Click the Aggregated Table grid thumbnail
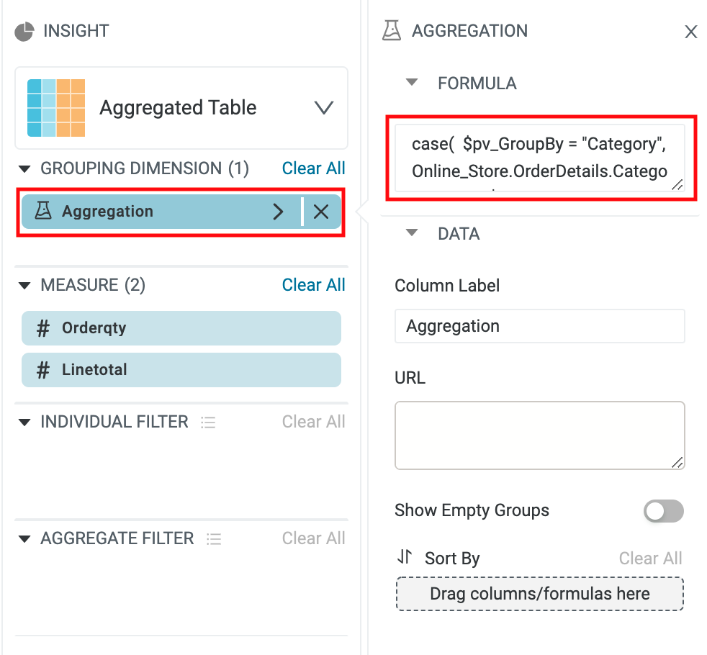Viewport: 707px width, 655px height. point(56,108)
